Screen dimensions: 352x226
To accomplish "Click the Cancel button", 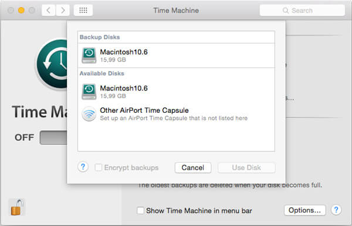I will point(193,167).
